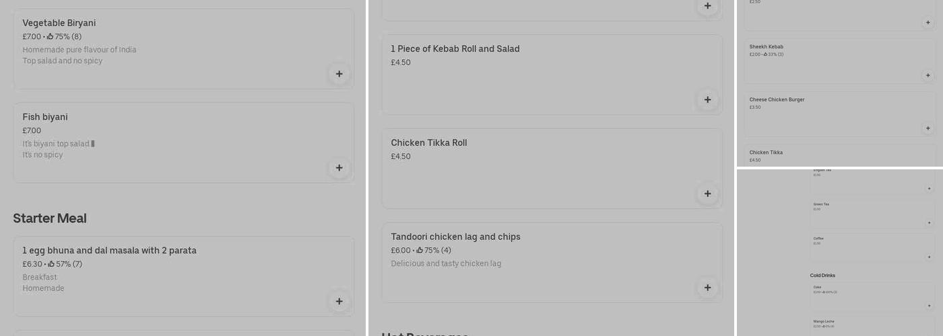
Task: Add egg bhuna and dal masala meal
Action: tap(339, 302)
